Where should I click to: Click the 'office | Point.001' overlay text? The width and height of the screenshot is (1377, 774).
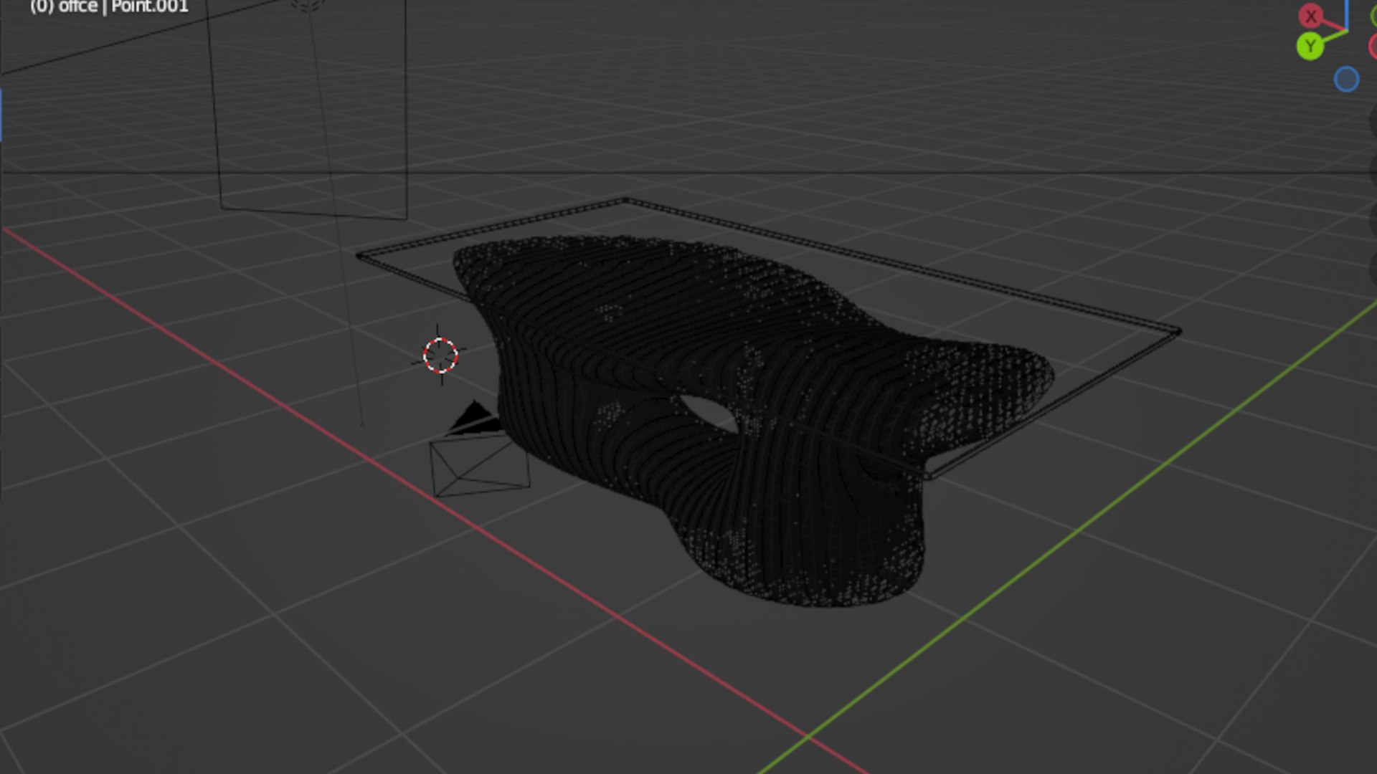pyautogui.click(x=109, y=6)
